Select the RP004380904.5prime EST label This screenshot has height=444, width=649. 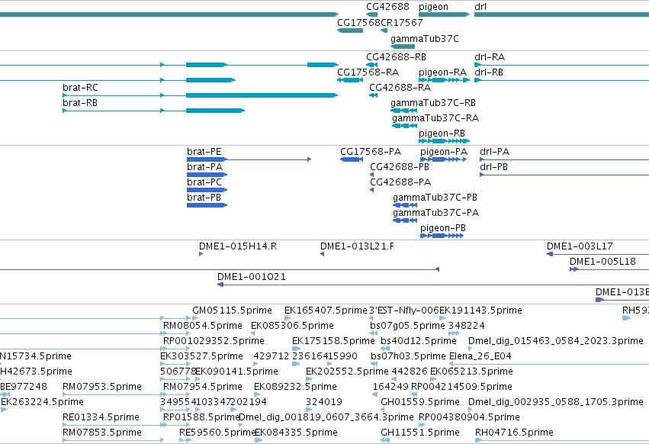coord(469,418)
